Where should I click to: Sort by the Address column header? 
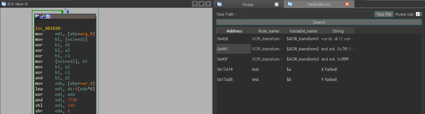click(234, 31)
